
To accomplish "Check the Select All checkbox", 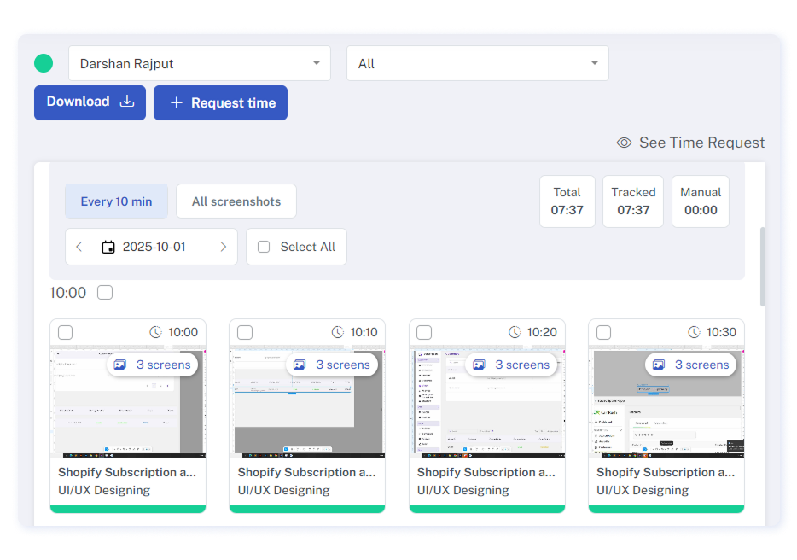I will (264, 247).
